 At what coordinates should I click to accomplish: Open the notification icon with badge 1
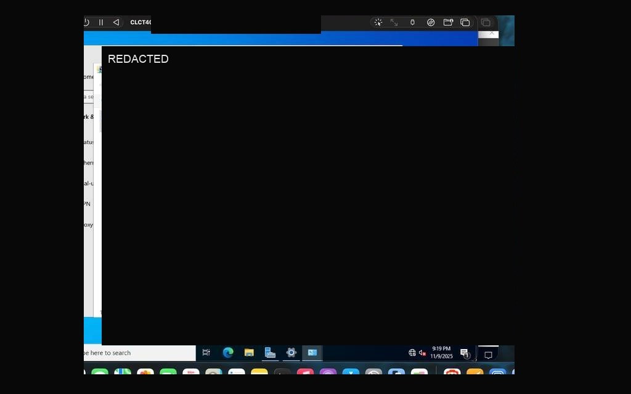[x=465, y=353]
